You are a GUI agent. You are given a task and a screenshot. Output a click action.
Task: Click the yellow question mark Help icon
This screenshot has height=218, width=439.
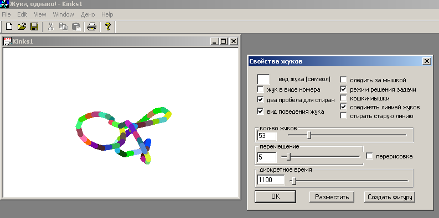click(108, 27)
